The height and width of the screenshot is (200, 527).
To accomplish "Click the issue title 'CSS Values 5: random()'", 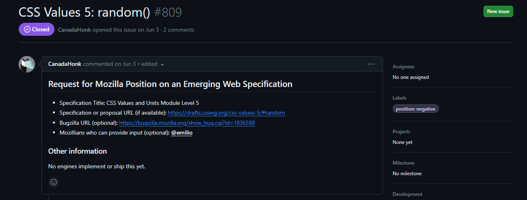I will pos(85,12).
